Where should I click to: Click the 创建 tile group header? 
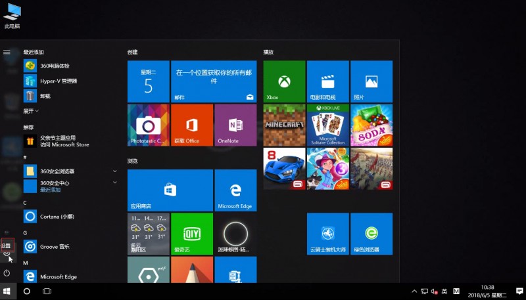click(133, 52)
